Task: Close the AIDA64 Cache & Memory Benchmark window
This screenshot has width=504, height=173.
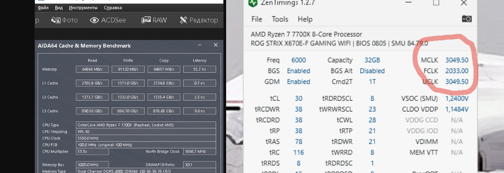Action: pyautogui.click(x=216, y=45)
